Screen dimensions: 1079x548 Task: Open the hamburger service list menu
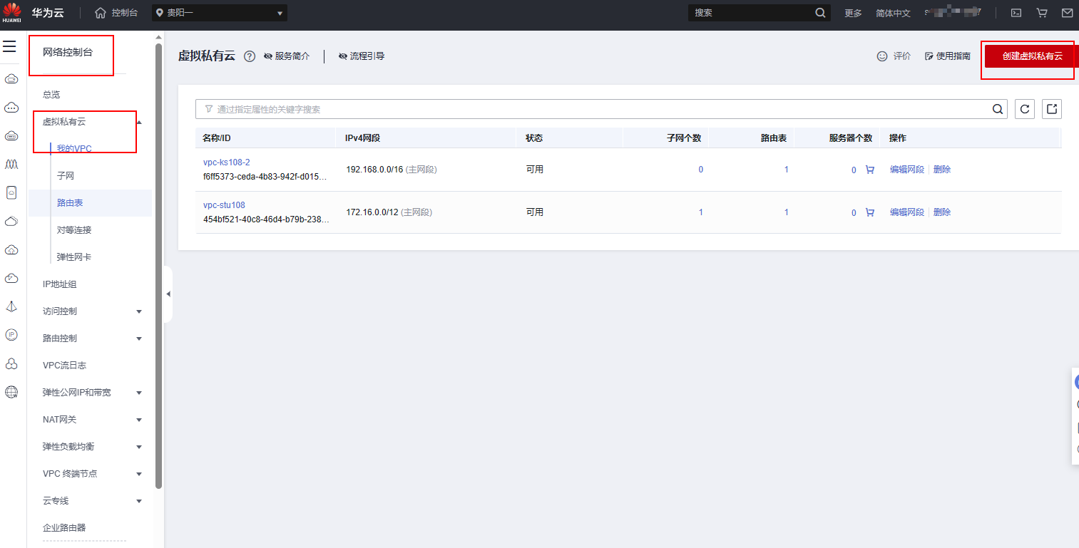[x=9, y=46]
